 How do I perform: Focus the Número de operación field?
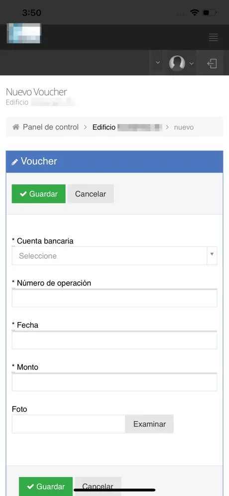click(x=114, y=298)
